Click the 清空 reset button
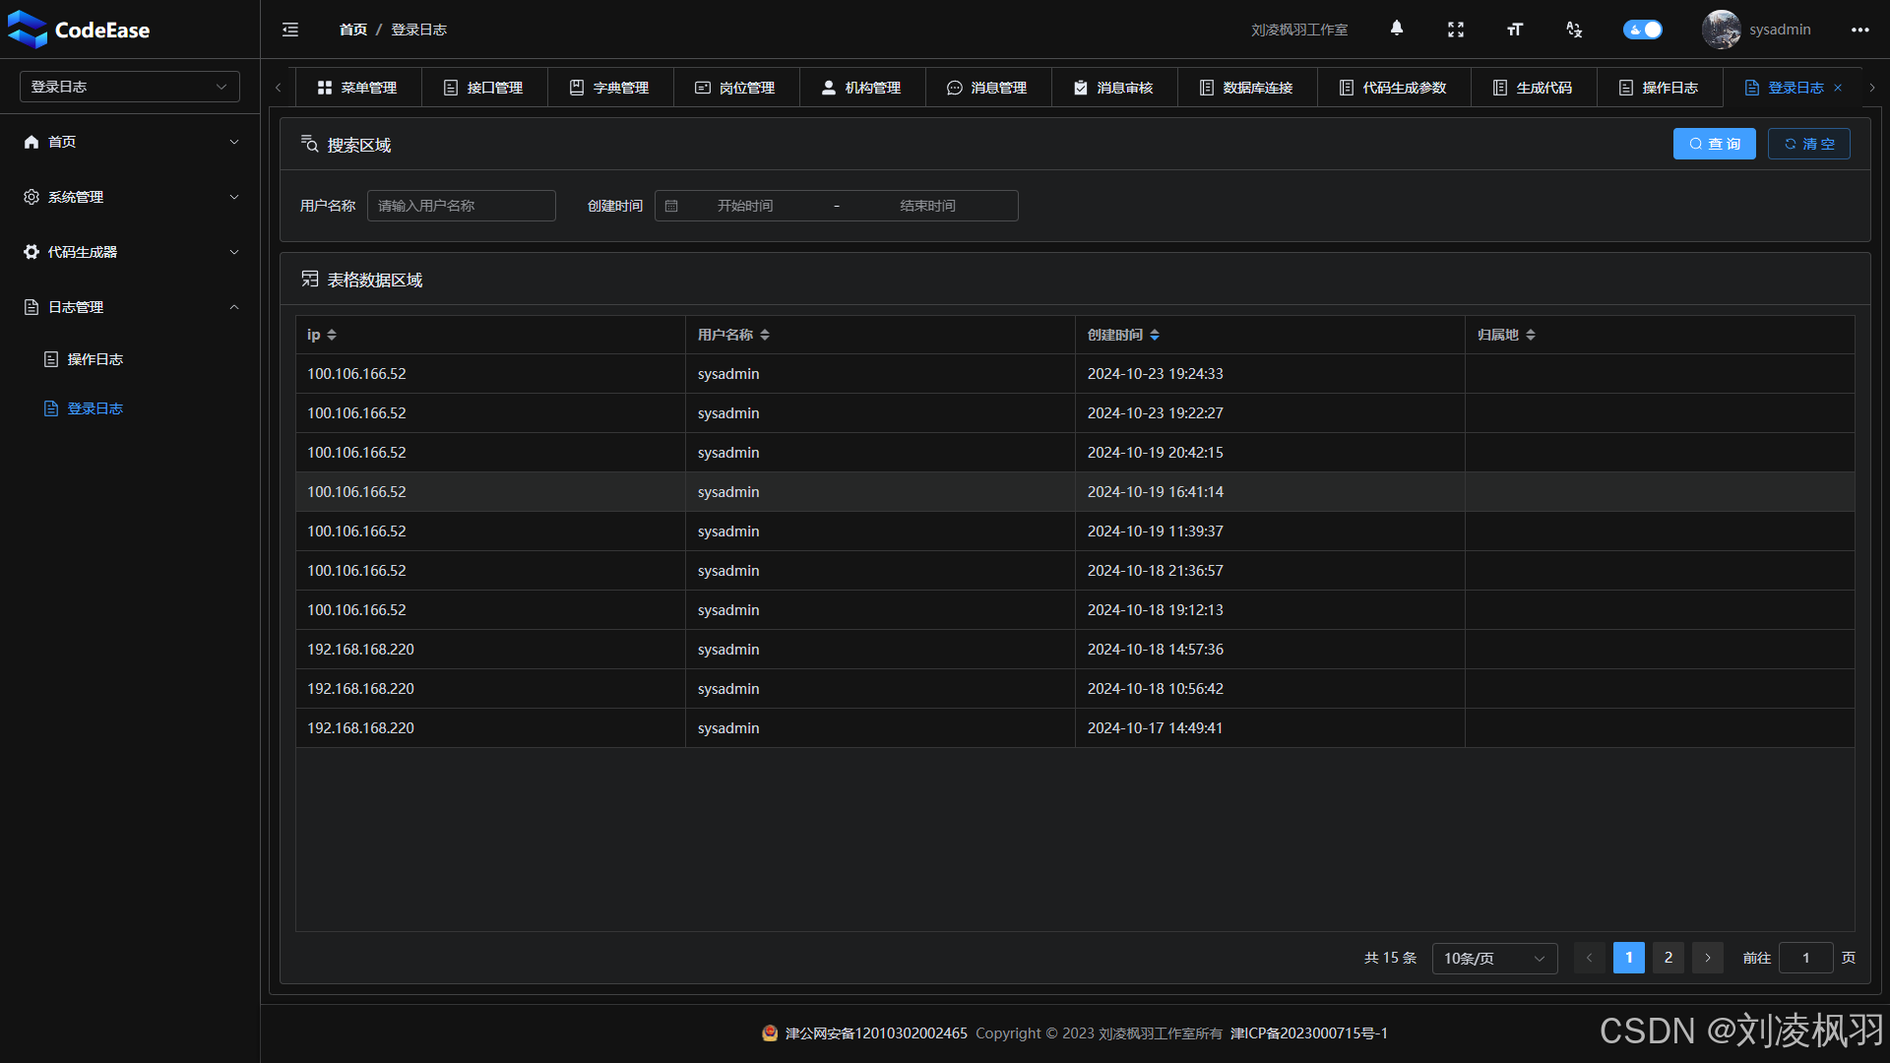Screen dimensions: 1890x1063 pyautogui.click(x=1808, y=144)
